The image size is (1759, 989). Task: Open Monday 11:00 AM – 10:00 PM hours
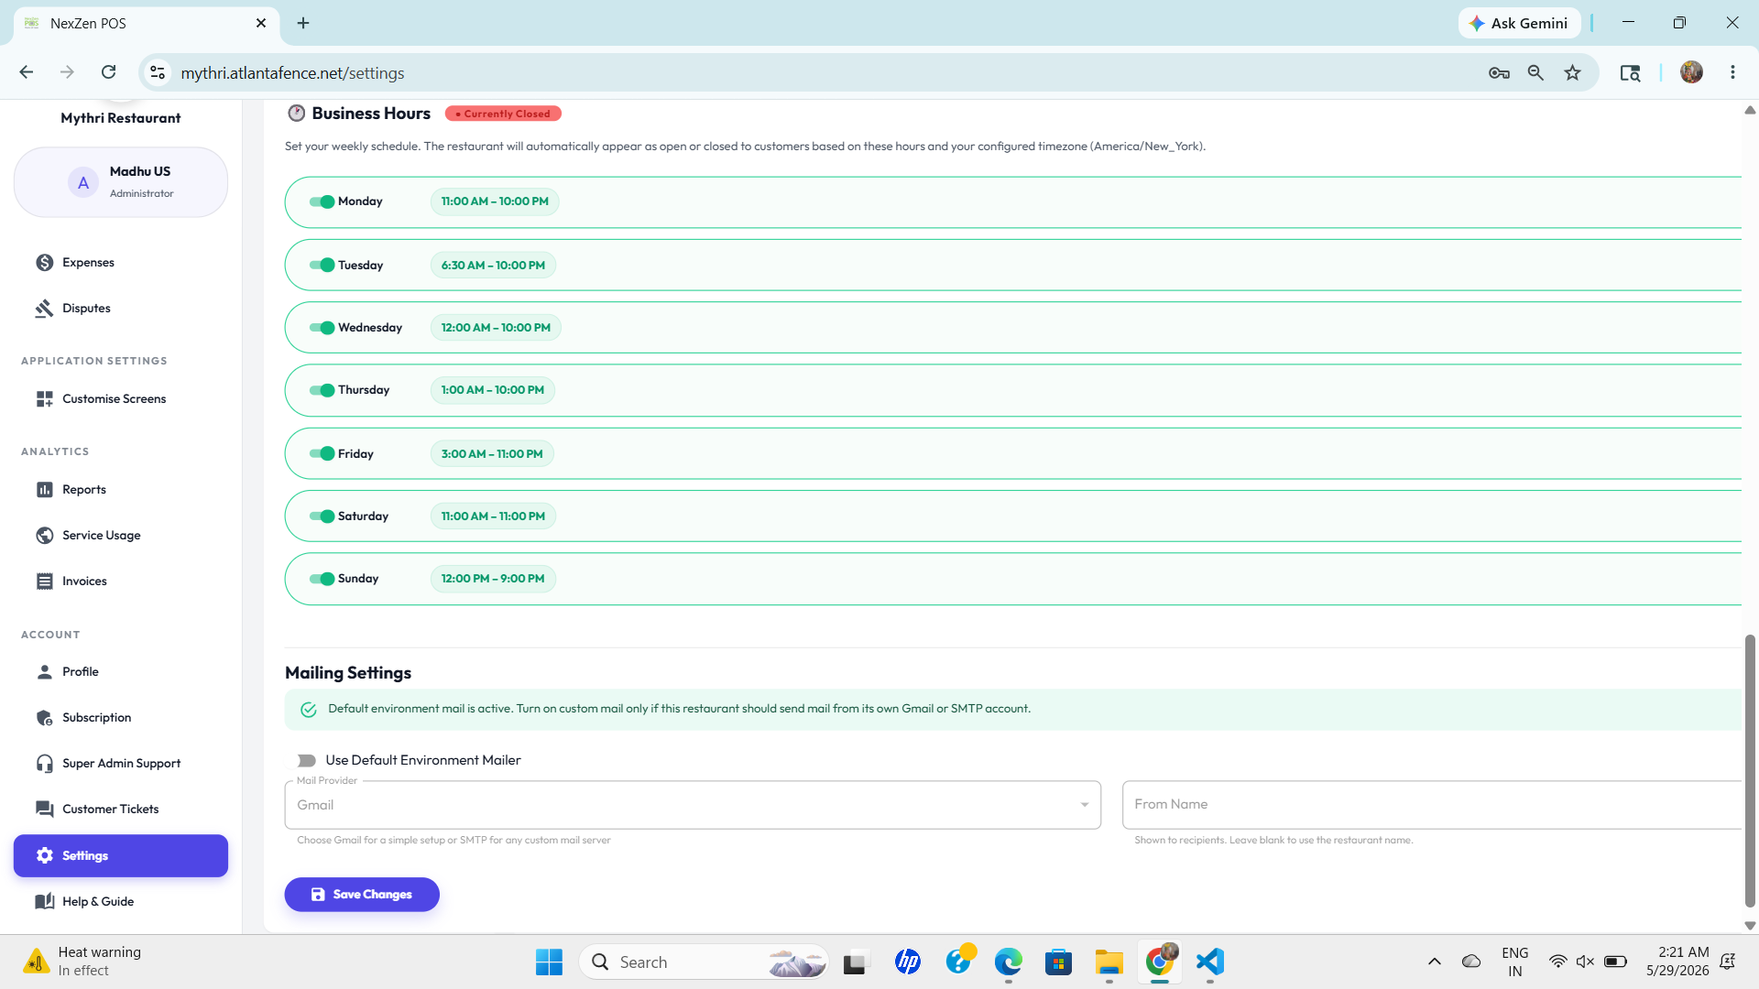pyautogui.click(x=495, y=201)
